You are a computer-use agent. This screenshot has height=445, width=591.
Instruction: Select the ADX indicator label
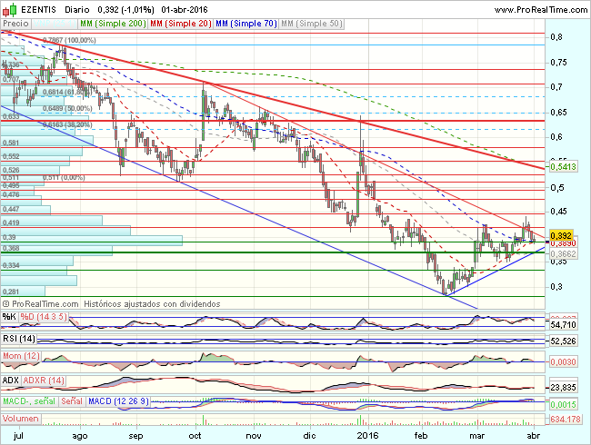pyautogui.click(x=11, y=381)
